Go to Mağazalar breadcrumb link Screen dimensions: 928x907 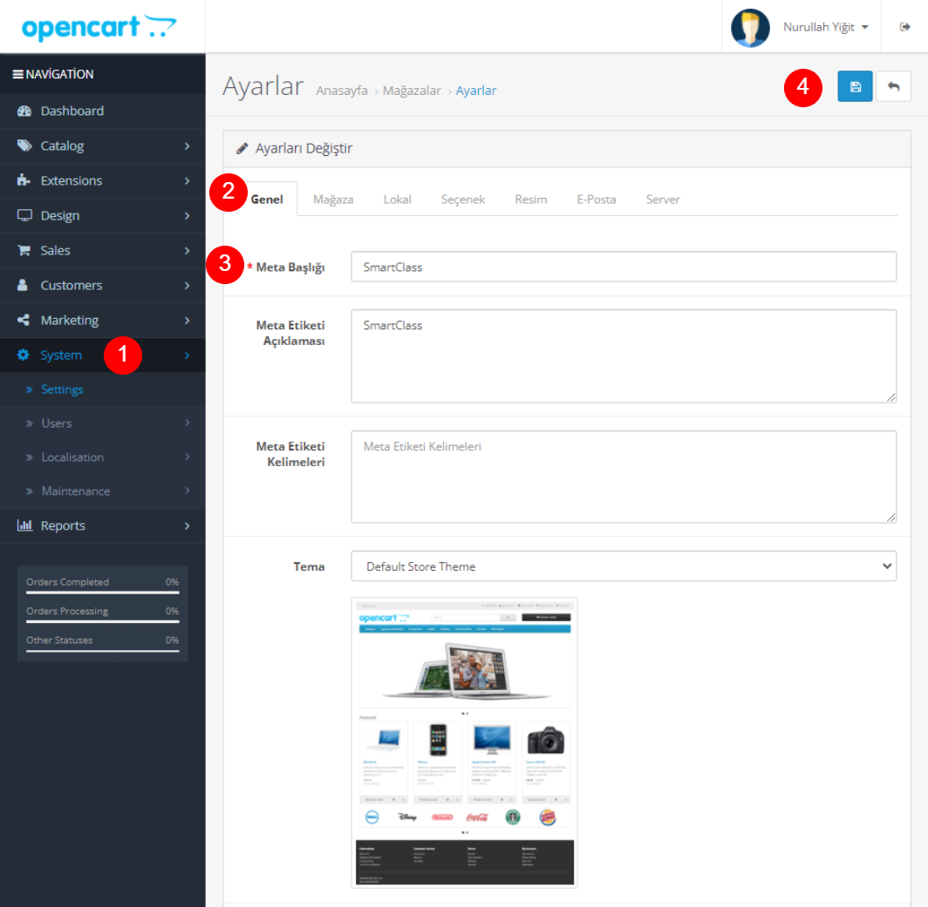pos(412,91)
